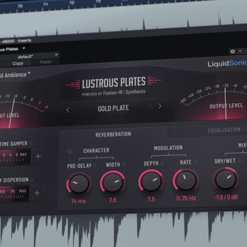The image size is (247, 247).
Task: Lock the Dry/Wet parameter
Action: point(239,160)
